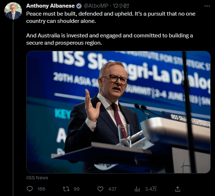Click the 99 retweets count
Viewport: 215px width, 196px height.
pyautogui.click(x=77, y=189)
